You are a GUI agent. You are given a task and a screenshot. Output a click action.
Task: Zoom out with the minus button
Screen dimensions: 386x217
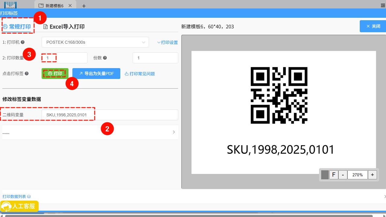[343, 175]
